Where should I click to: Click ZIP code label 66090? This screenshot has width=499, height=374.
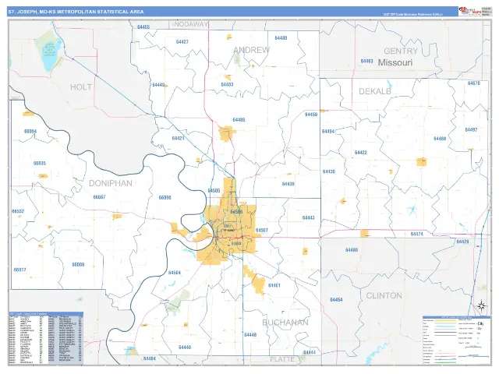[165, 198]
